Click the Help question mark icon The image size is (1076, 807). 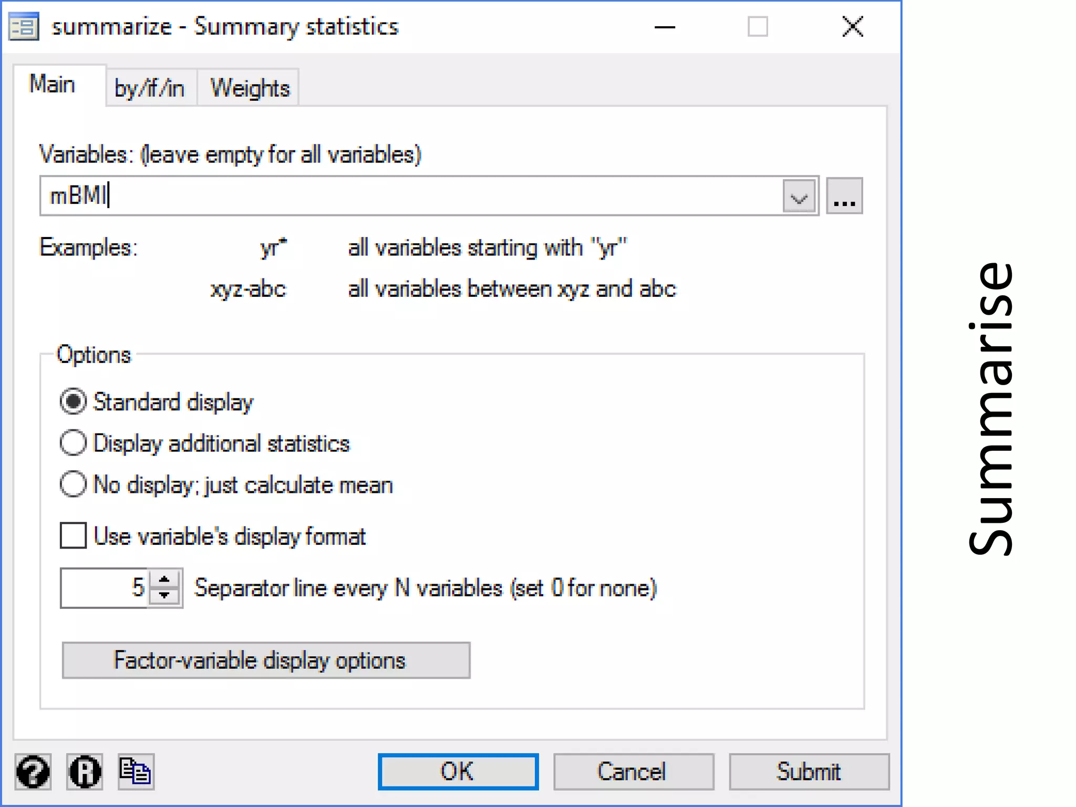click(33, 771)
